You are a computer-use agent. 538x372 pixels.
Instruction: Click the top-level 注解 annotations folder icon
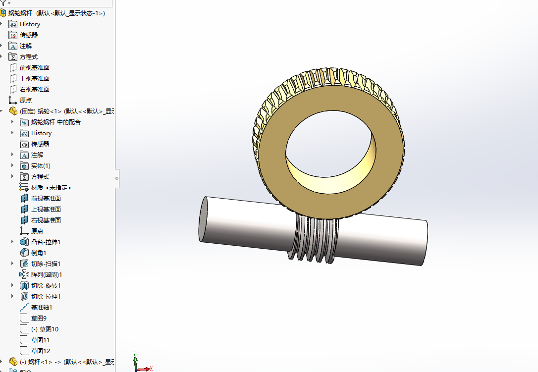[x=13, y=46]
